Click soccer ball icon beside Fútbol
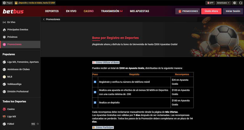The height and width of the screenshot is (130, 244). [4, 124]
